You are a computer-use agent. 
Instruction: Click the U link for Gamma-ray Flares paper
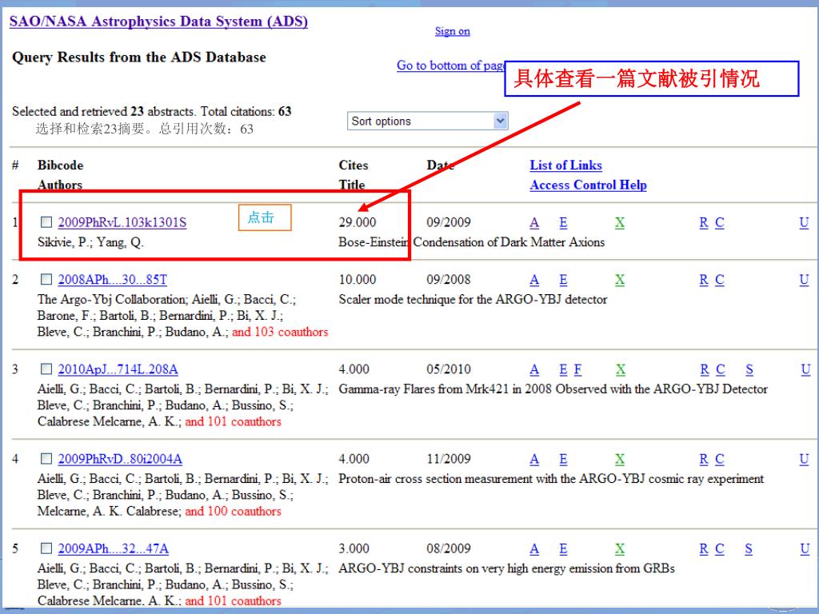[805, 369]
